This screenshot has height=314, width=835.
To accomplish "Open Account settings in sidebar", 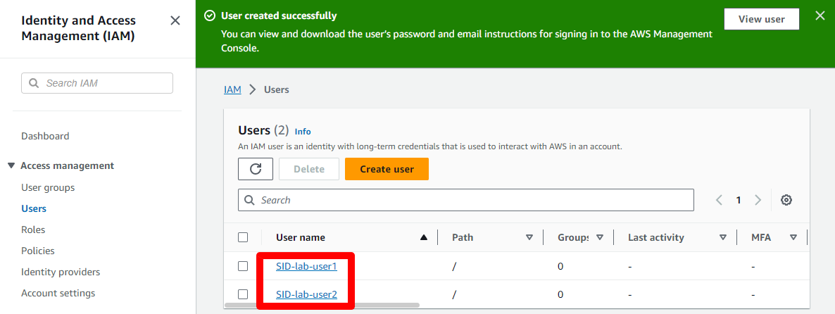I will click(x=58, y=293).
